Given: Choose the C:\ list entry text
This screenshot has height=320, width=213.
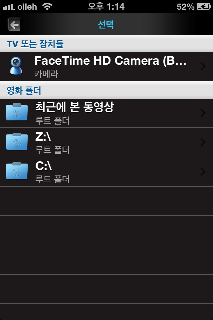Looking at the screenshot, I should point(43,166).
